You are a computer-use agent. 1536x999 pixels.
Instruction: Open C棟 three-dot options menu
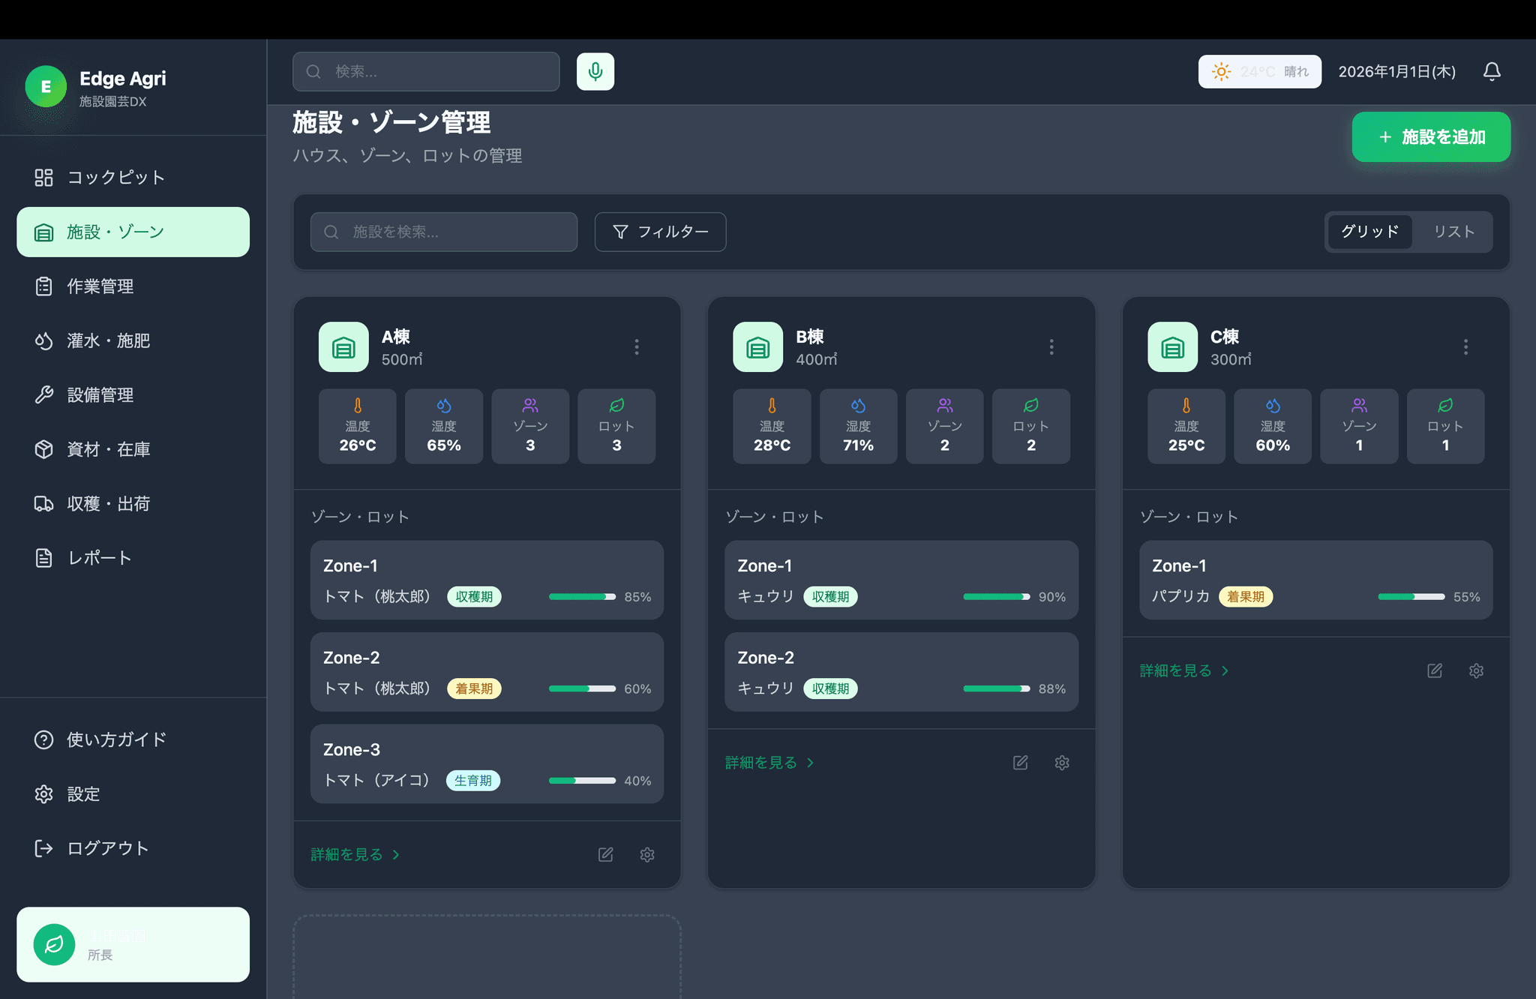(x=1465, y=346)
